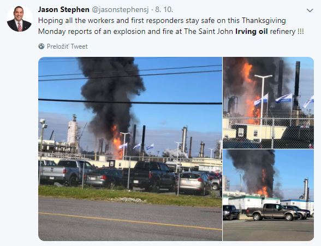Click the black smoke plume in the main photo
The height and width of the screenshot is (246, 321).
(x=111, y=95)
